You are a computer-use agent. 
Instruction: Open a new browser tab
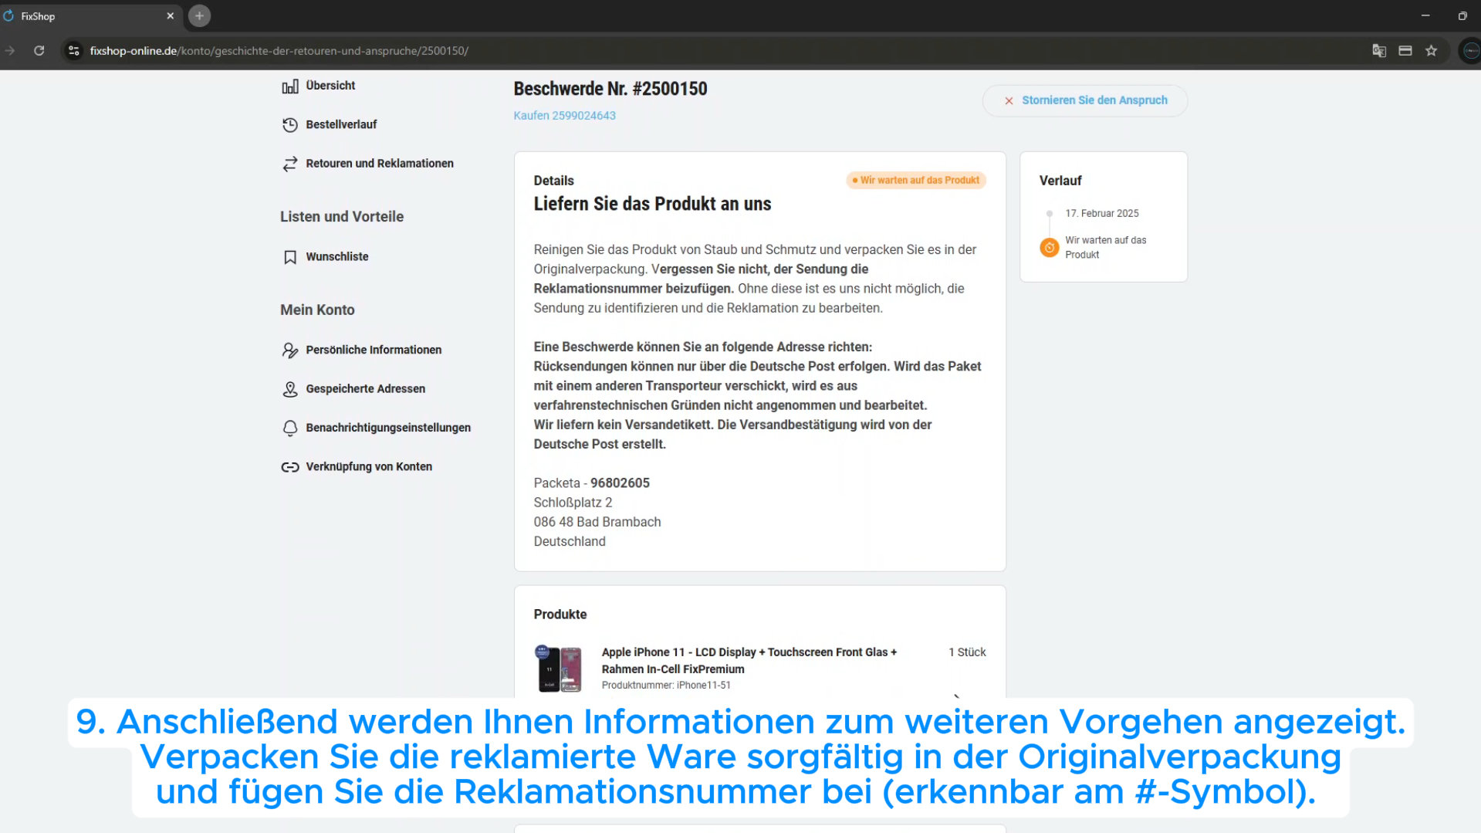tap(199, 16)
